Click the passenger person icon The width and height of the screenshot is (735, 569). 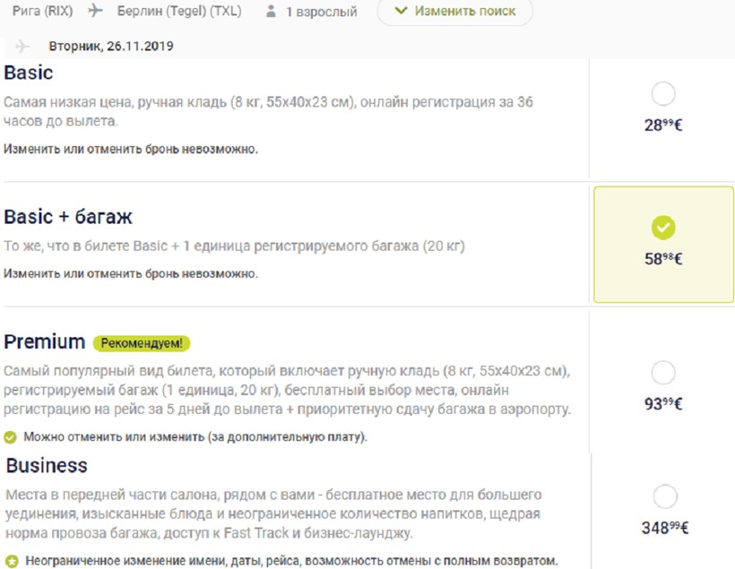pyautogui.click(x=271, y=12)
